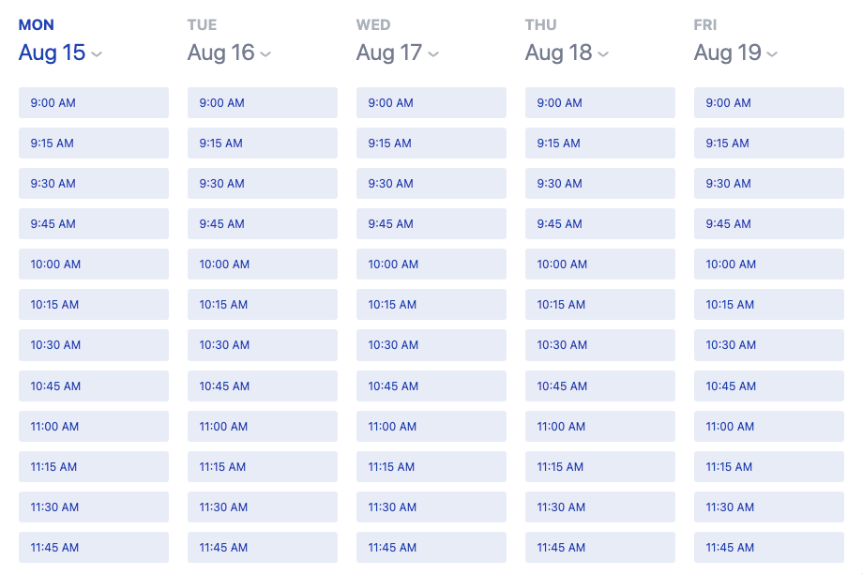Reserve the 10:45 AM slot on Wednesday
This screenshot has width=863, height=575.
click(431, 386)
